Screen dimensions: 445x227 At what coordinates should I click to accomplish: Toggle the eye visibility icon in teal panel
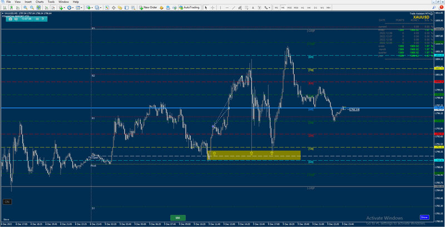pos(16,19)
